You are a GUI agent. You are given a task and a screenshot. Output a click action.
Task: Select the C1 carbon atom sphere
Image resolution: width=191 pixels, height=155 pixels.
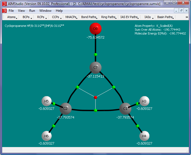pyautogui.click(x=125, y=109)
